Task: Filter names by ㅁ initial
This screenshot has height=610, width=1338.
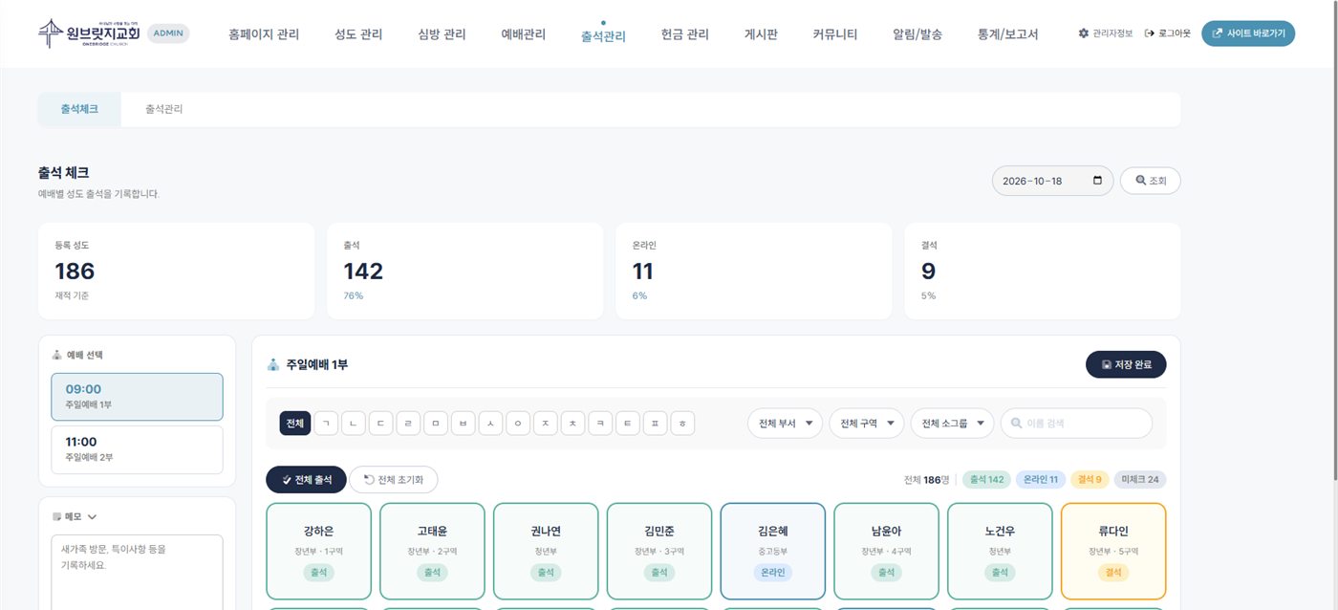Action: tap(436, 424)
